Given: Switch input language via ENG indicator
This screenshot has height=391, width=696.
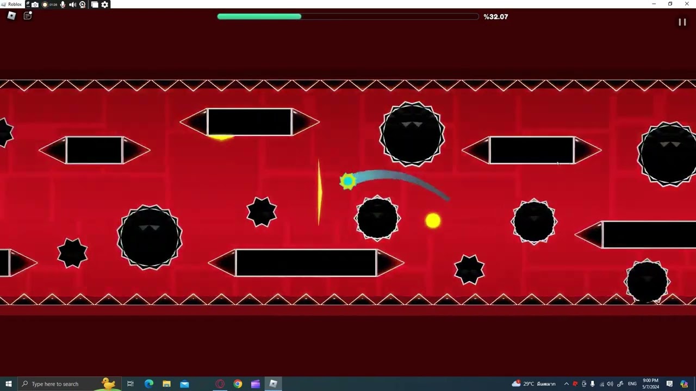Looking at the screenshot, I should pyautogui.click(x=632, y=384).
